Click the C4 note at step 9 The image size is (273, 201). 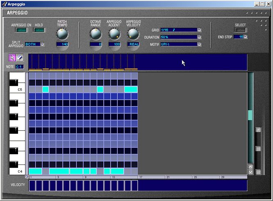point(86,171)
